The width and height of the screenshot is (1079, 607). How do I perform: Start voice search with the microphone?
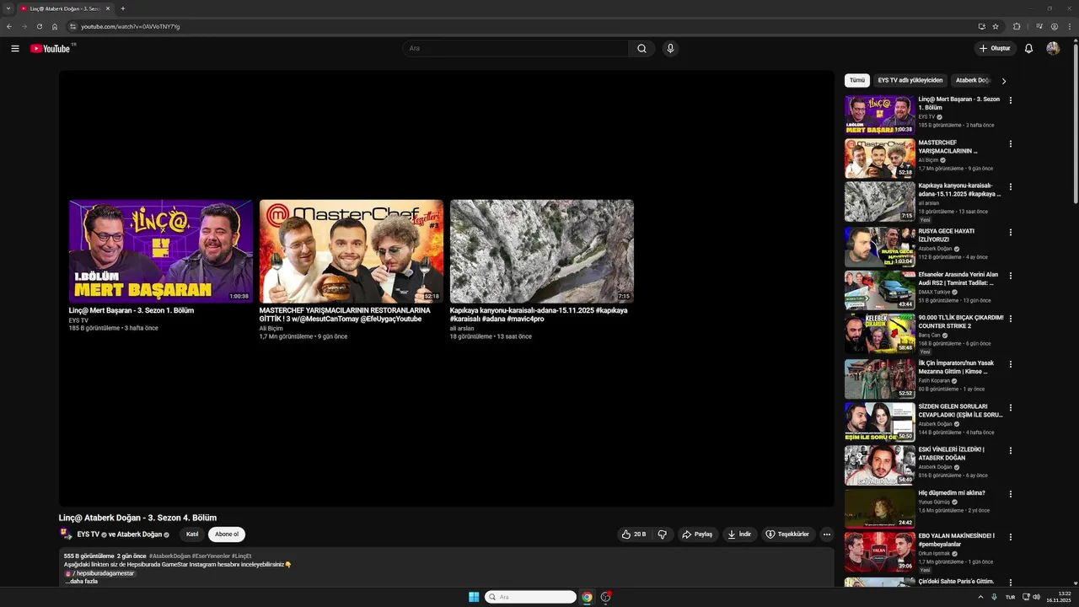670,49
